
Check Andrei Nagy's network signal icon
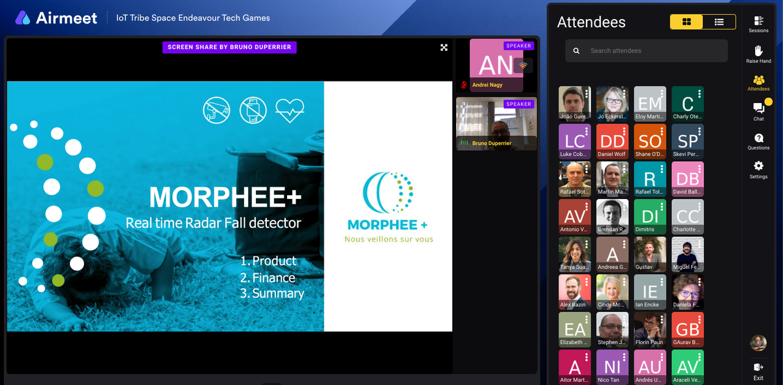(523, 66)
